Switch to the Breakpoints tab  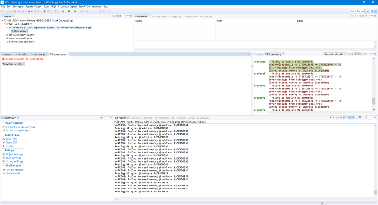click(159, 17)
